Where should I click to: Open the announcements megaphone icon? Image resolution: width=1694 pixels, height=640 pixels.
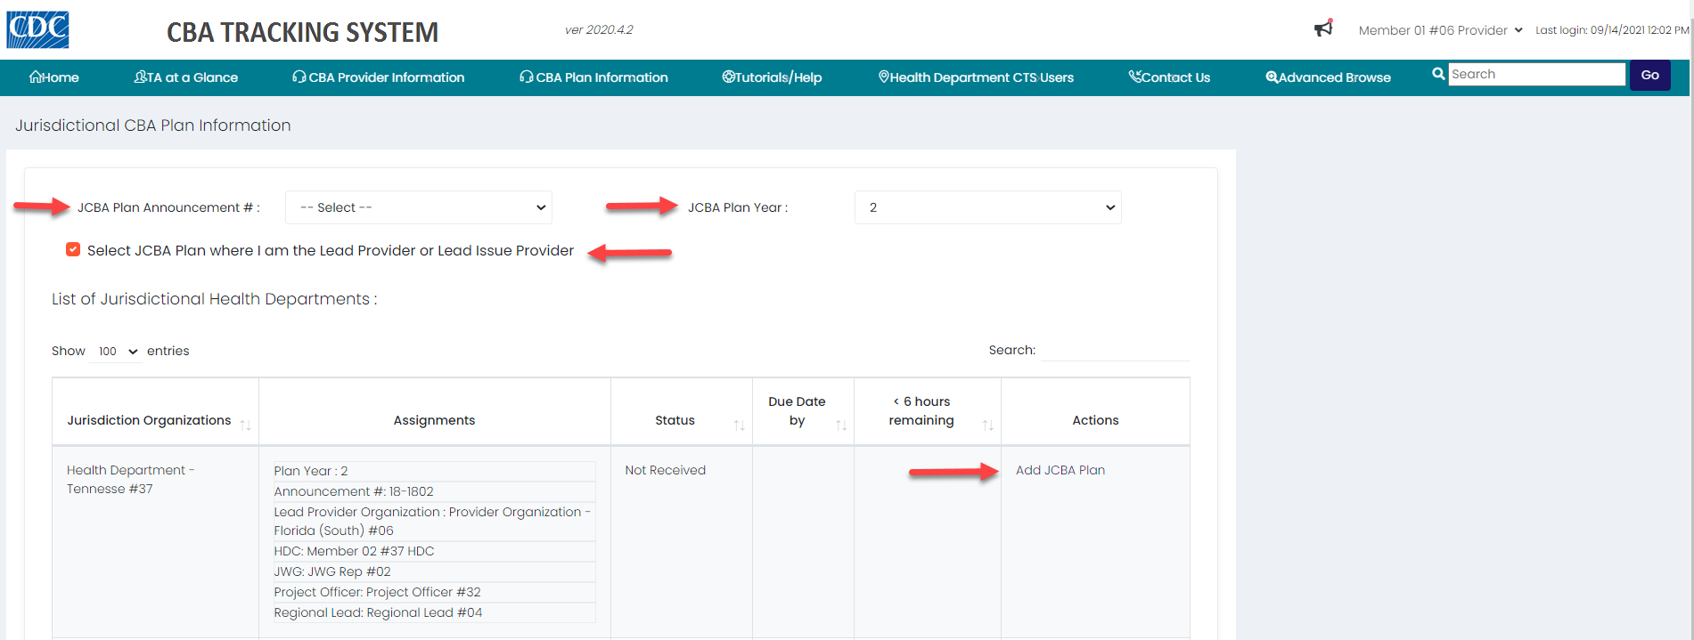click(1323, 29)
